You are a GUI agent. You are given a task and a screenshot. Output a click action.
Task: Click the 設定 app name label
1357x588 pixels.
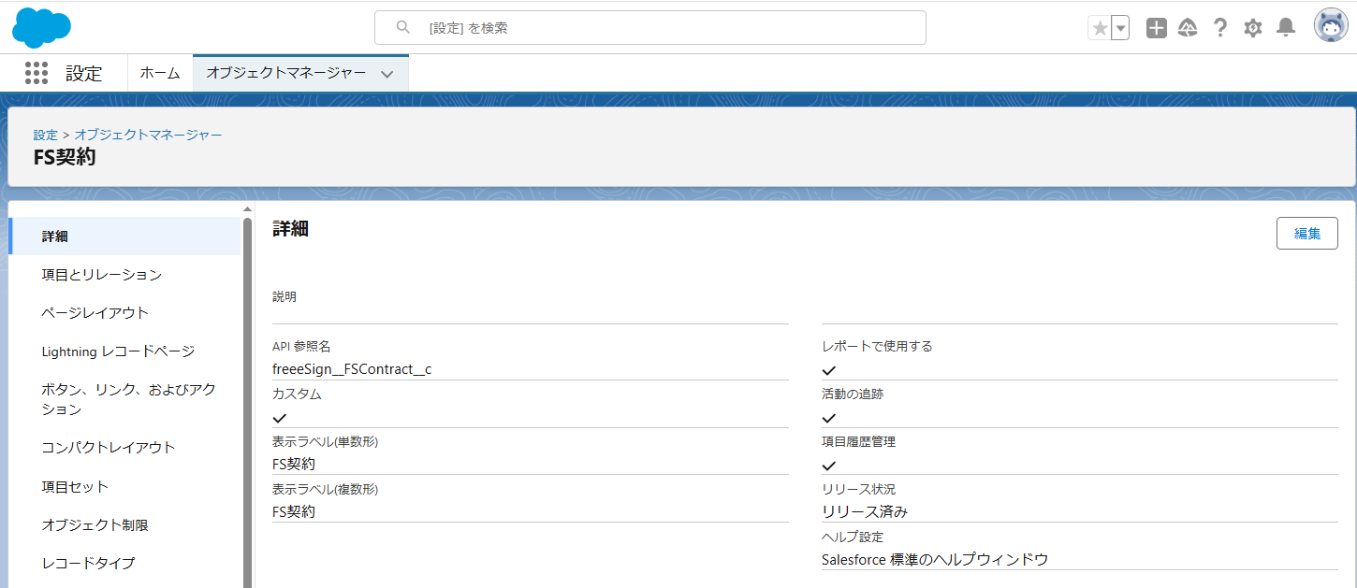coord(84,74)
